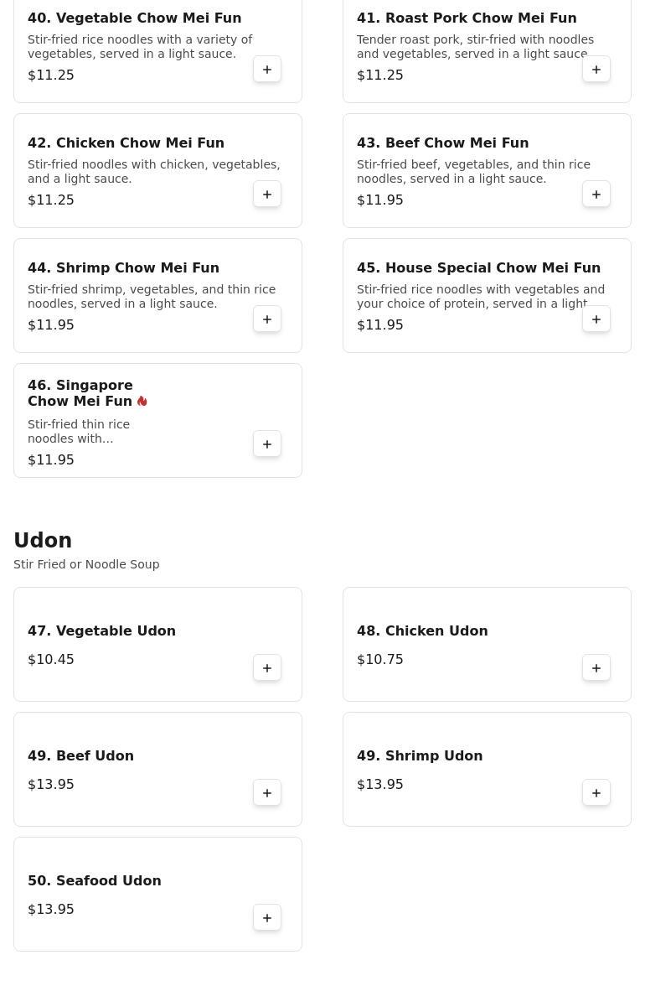645x991 pixels.
Task: Click the spicy flame icon on Singapore item
Action: click(142, 402)
